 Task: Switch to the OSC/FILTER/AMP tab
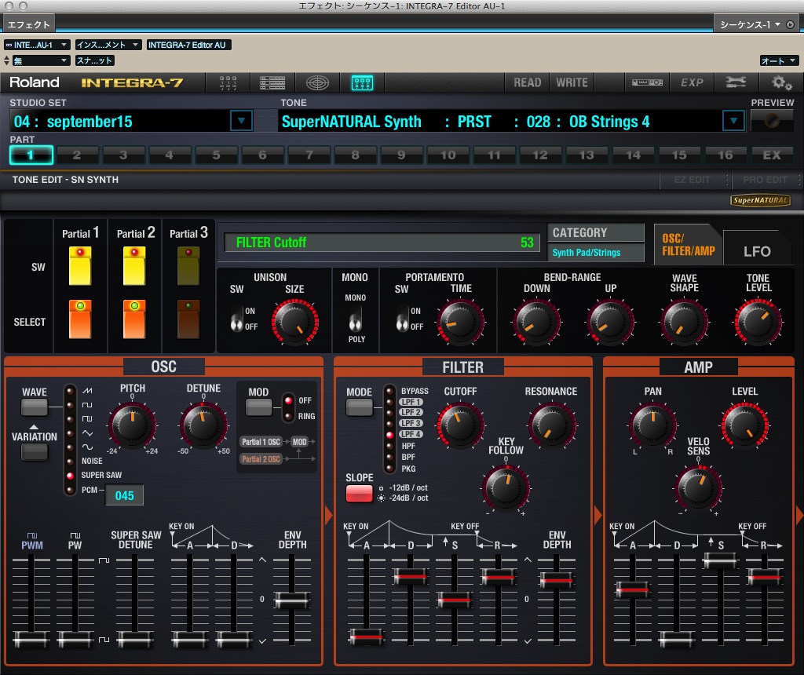pos(688,245)
